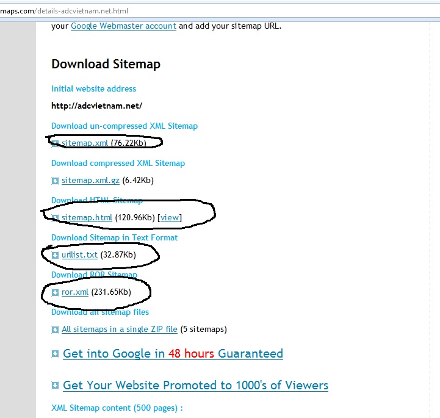Screen dimensions: 440x418
Task: Click the http://adcvietnam.net/ website address text
Action: click(x=96, y=106)
